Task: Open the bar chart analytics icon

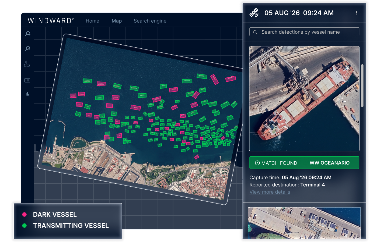Action: [x=27, y=94]
